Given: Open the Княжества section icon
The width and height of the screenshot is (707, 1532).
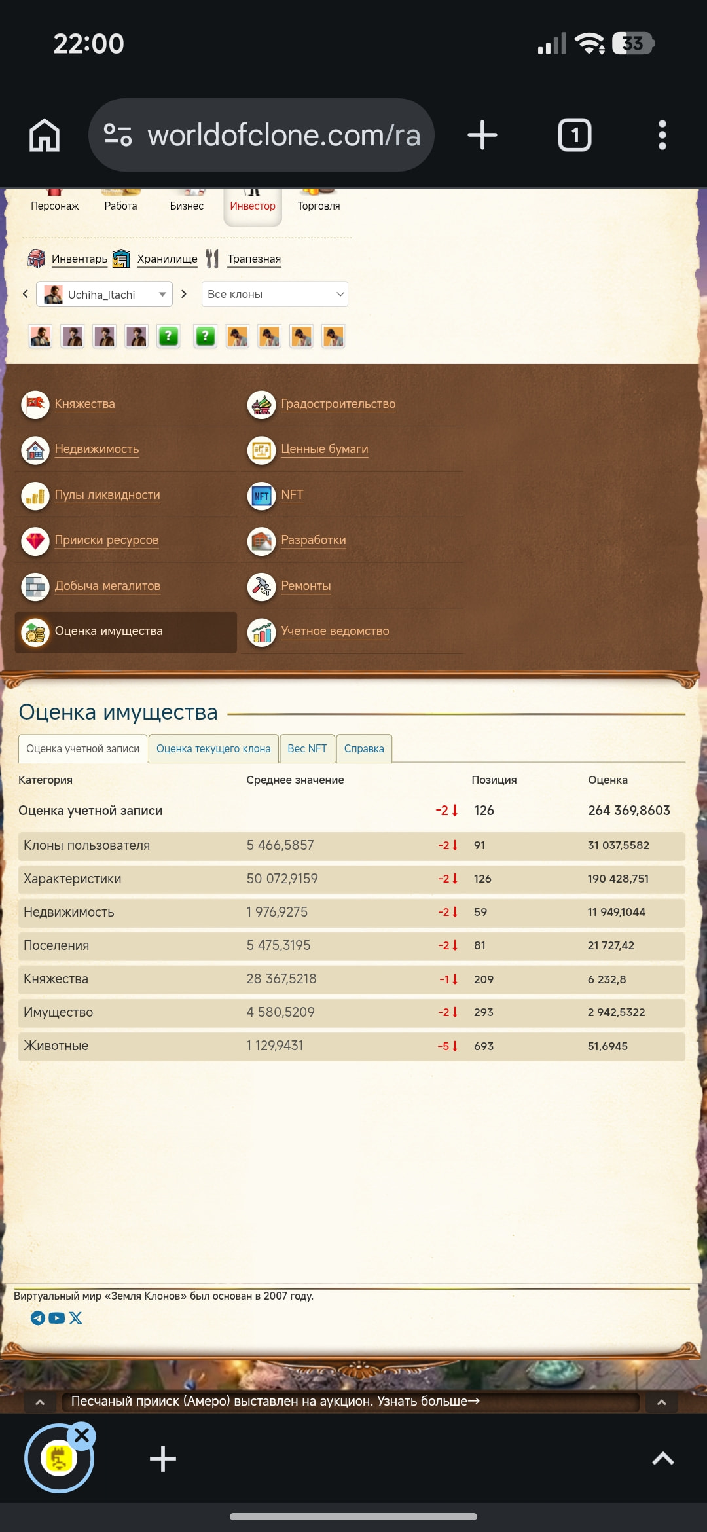Looking at the screenshot, I should [35, 405].
